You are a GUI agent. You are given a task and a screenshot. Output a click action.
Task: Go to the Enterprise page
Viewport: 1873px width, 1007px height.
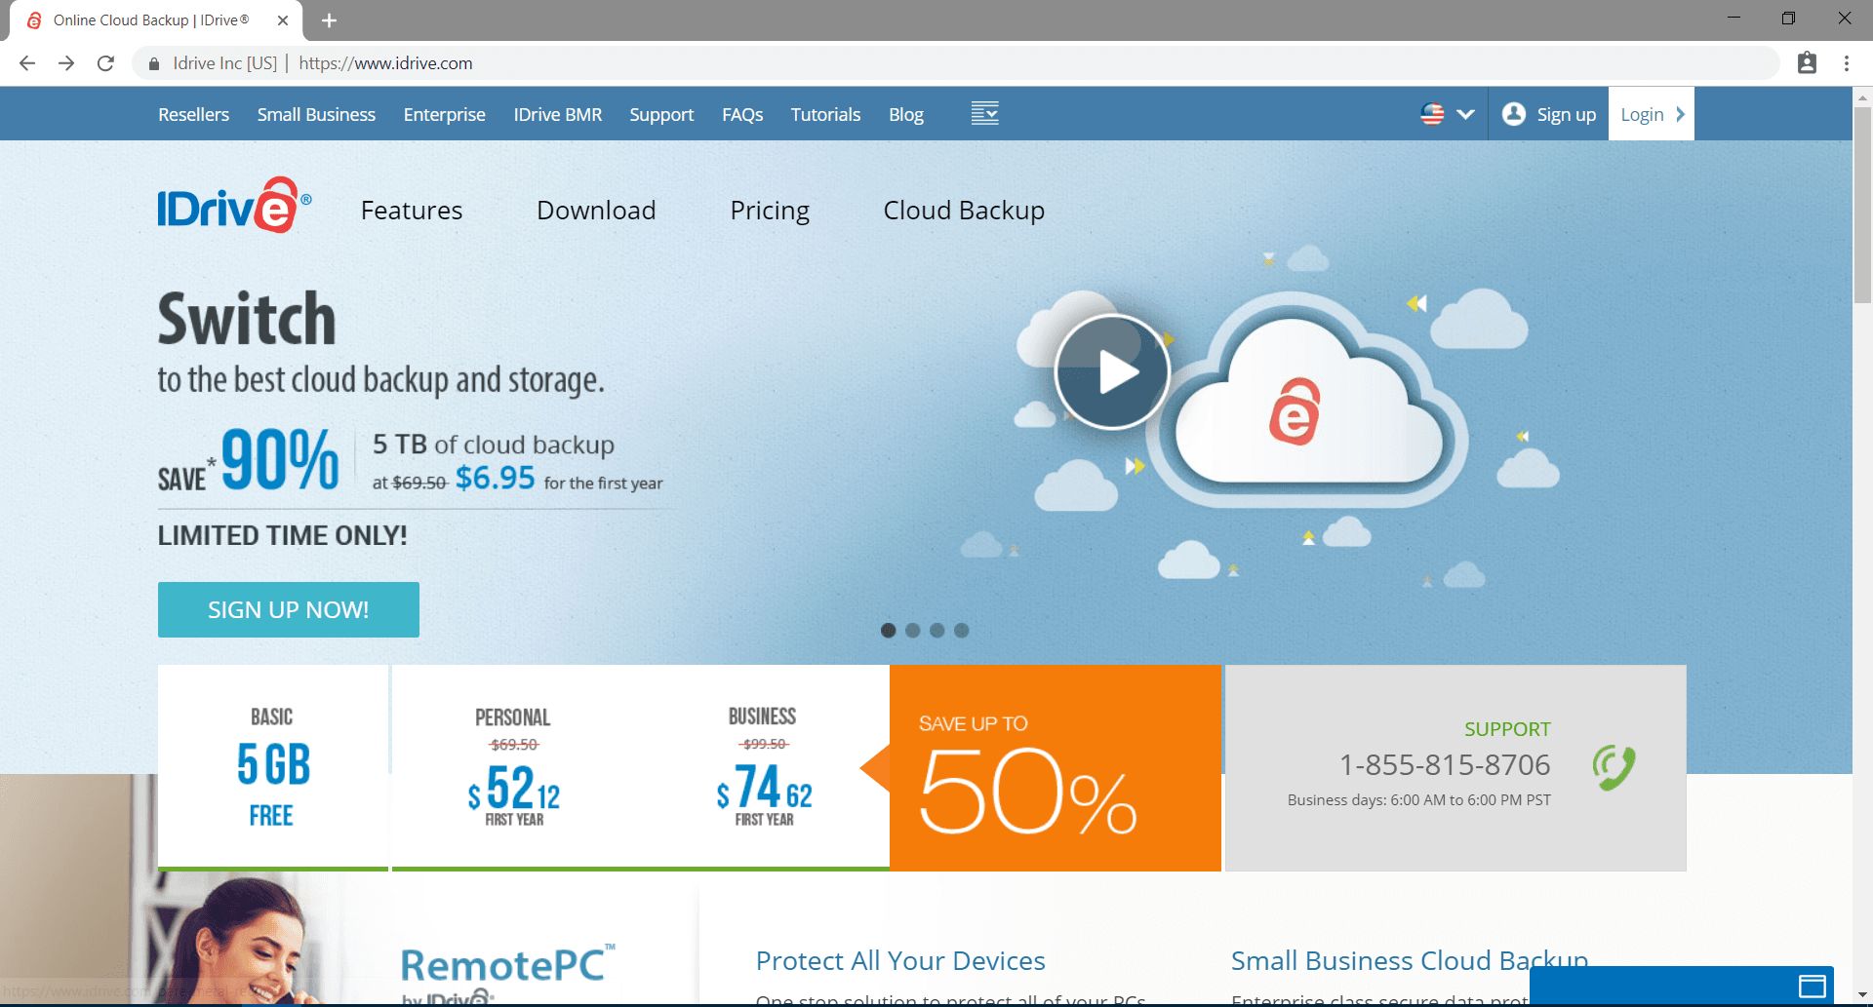(444, 114)
